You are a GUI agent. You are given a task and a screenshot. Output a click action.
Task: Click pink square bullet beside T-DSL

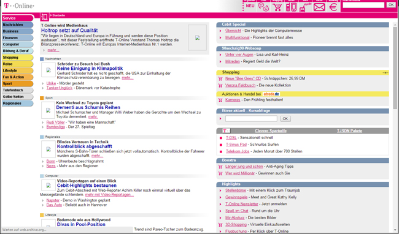pyautogui.click(x=221, y=138)
